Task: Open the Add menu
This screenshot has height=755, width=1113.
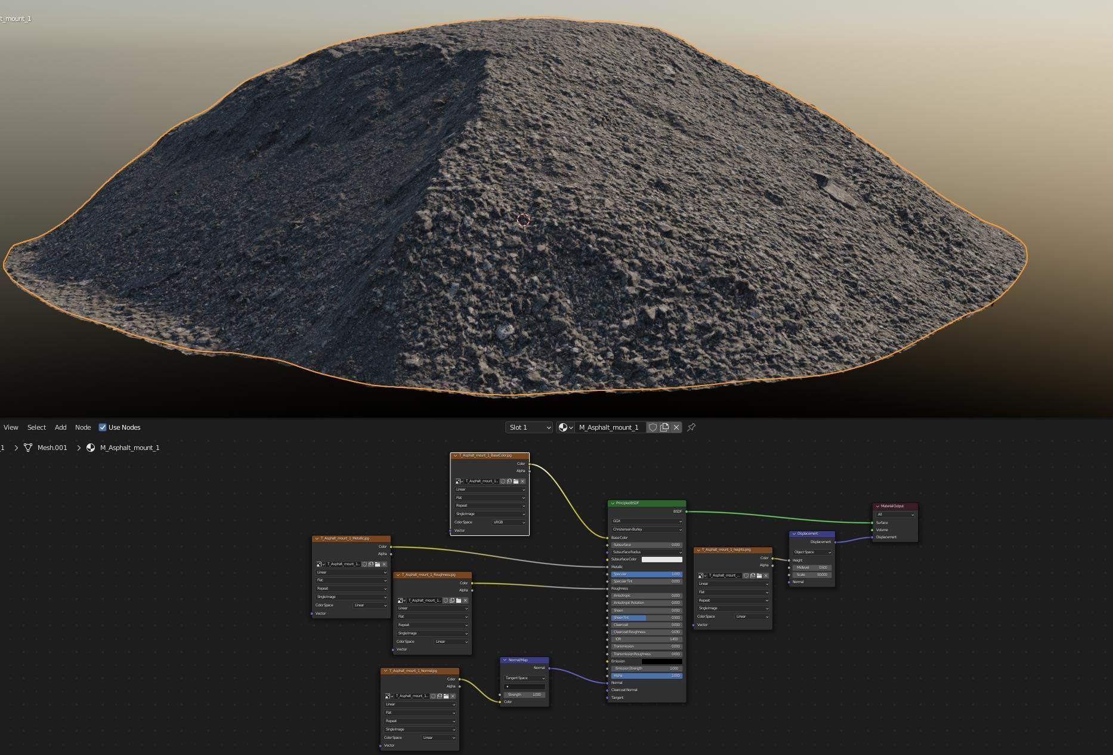Action: point(61,427)
